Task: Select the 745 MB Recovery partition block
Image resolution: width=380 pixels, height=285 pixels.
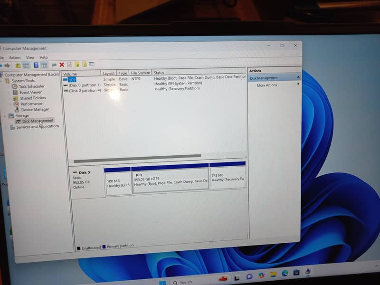Action: point(228,176)
